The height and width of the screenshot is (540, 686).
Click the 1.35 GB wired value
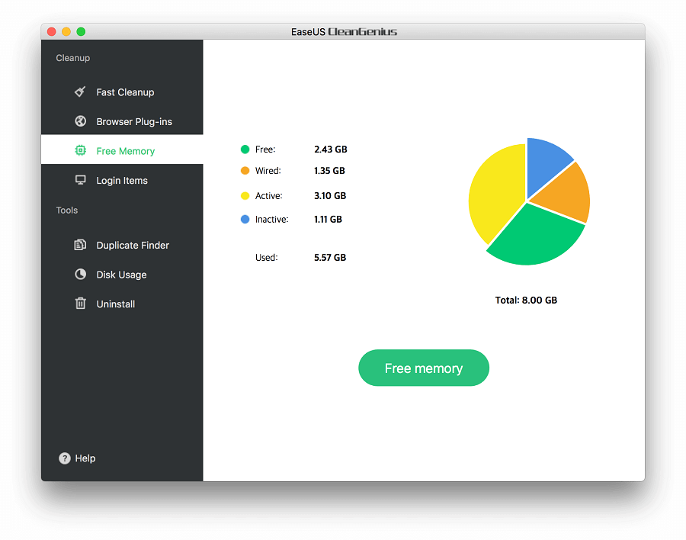pyautogui.click(x=329, y=170)
